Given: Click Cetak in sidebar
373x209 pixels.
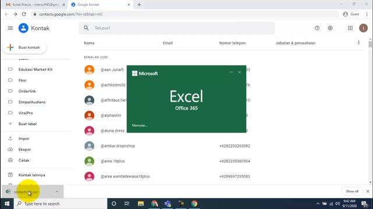Looking at the screenshot, I should (x=24, y=160).
